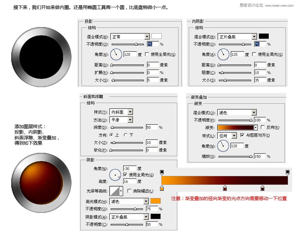The width and height of the screenshot is (297, 236).
Task: Click the black swatch beside 阴影模式
Action: (x=155, y=216)
